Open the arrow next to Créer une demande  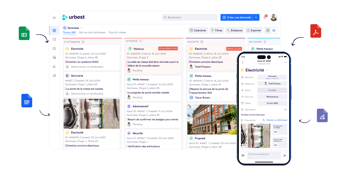pos(256,17)
